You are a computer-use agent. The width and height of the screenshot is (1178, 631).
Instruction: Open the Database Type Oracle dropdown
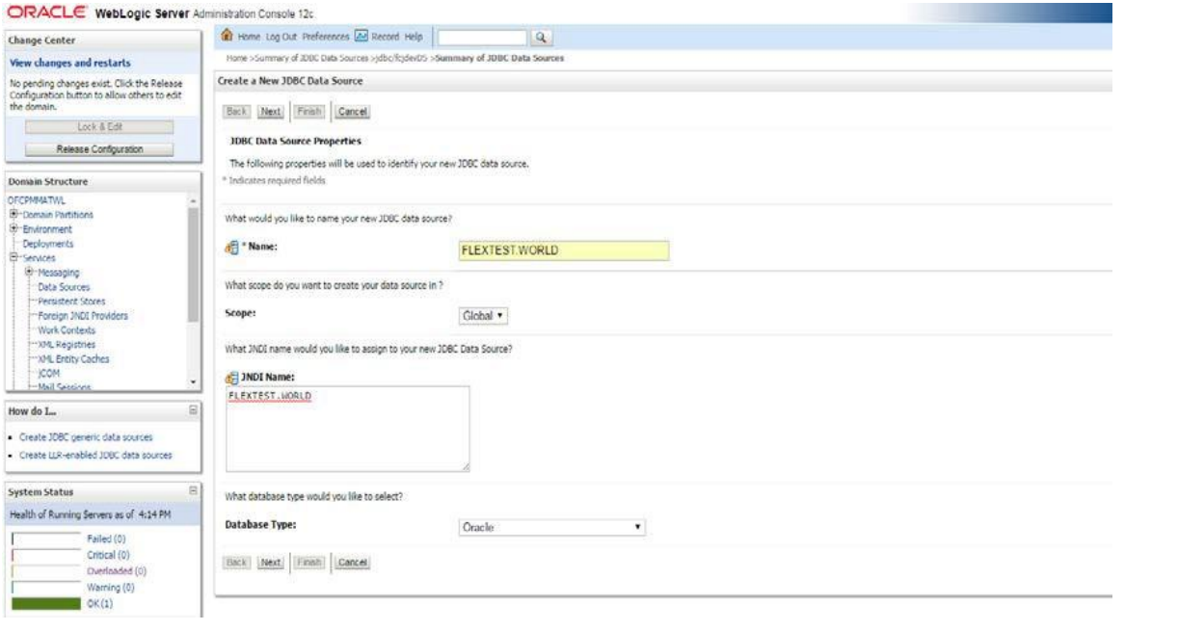click(552, 528)
